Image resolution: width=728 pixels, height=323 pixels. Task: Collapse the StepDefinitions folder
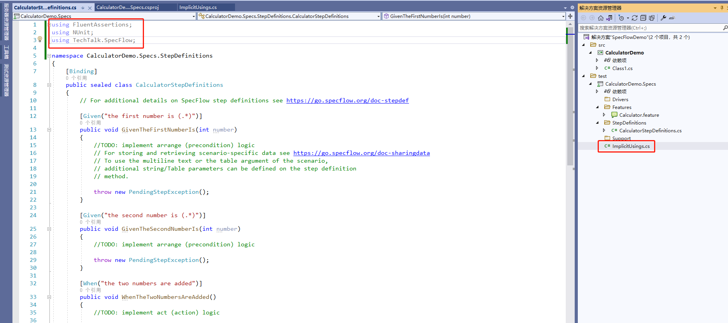pos(598,123)
